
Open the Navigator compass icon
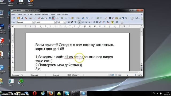[113, 18]
